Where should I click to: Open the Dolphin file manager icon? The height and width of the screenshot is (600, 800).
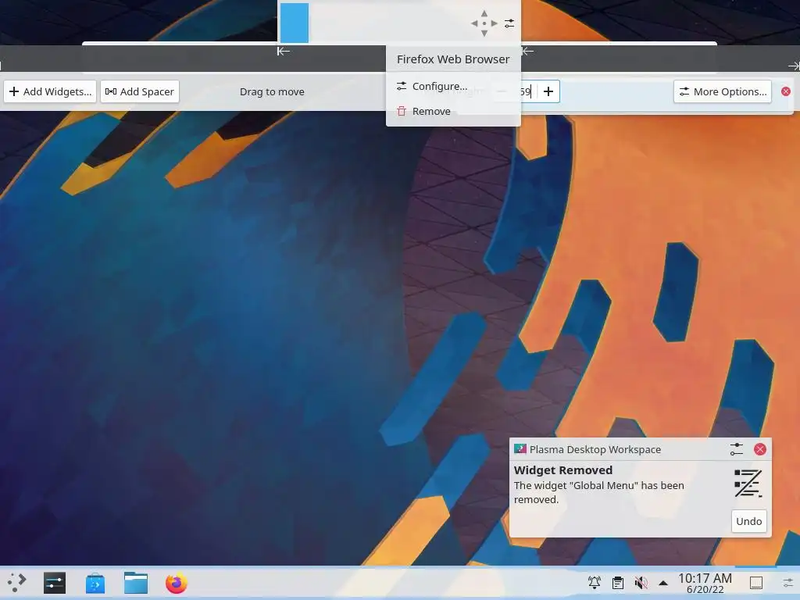(x=136, y=583)
